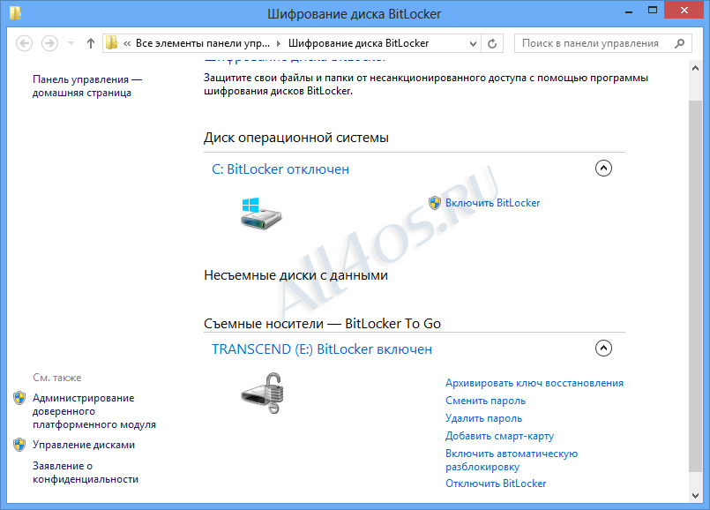Open Администрирование доверенного платформенного модуля

[94, 411]
